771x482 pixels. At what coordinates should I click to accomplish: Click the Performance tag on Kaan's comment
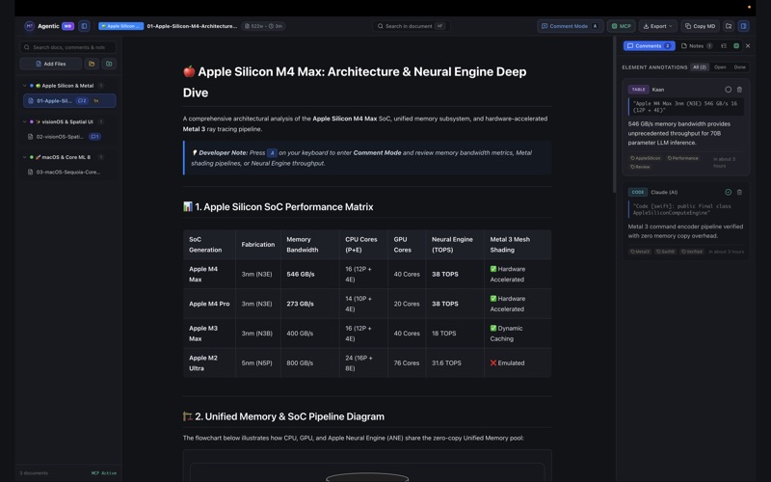683,158
